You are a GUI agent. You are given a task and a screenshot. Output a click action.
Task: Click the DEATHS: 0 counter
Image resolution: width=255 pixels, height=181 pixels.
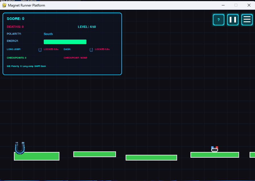click(x=15, y=27)
